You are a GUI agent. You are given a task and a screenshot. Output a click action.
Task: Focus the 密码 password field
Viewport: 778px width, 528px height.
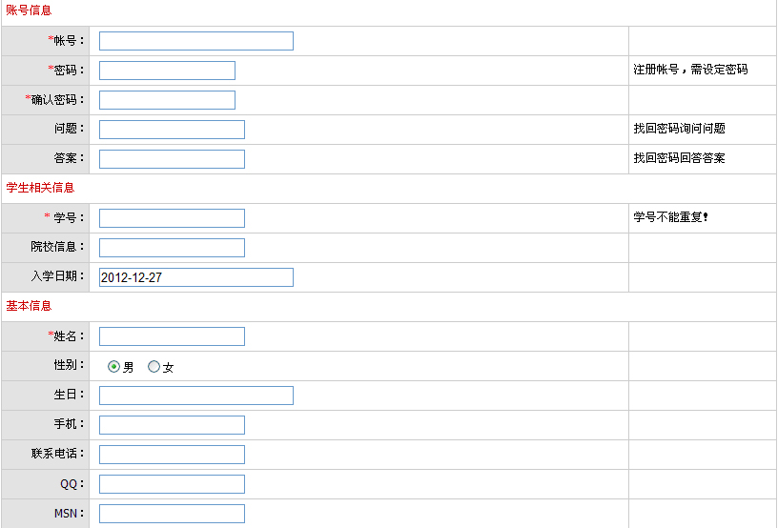point(167,71)
